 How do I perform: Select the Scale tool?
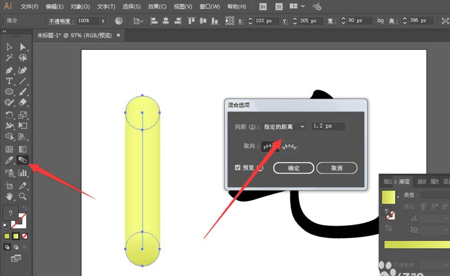pyautogui.click(x=22, y=115)
